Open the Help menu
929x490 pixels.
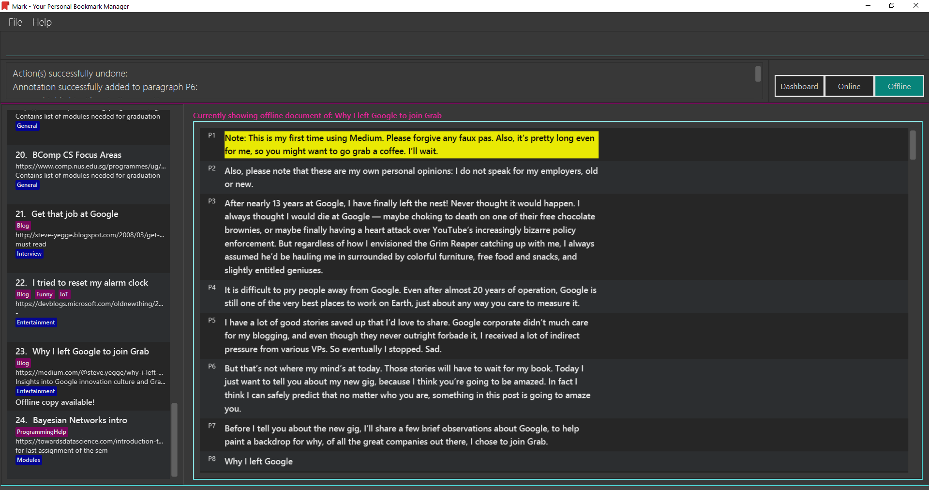42,22
